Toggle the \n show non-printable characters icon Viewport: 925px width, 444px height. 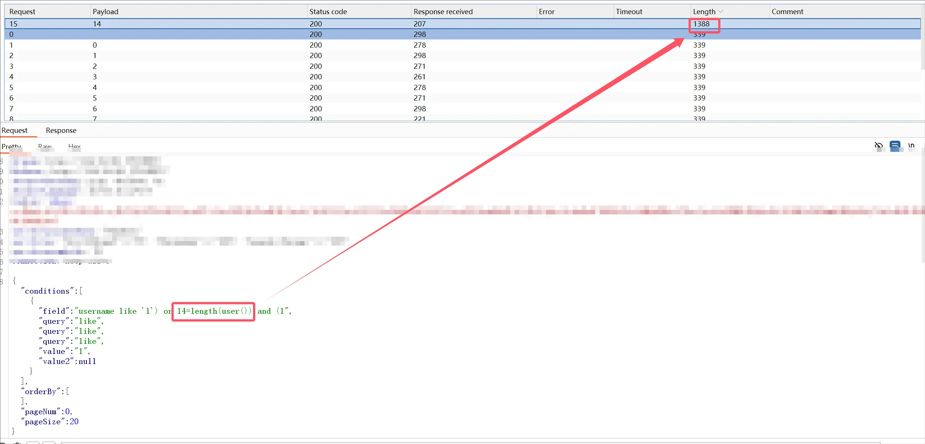(x=911, y=146)
